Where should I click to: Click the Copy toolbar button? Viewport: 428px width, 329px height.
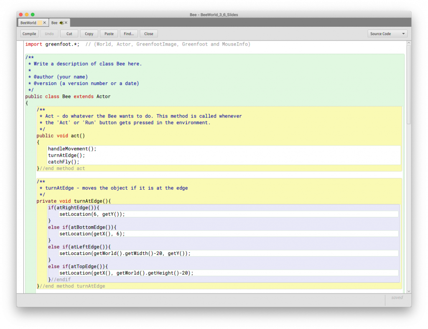tap(89, 34)
